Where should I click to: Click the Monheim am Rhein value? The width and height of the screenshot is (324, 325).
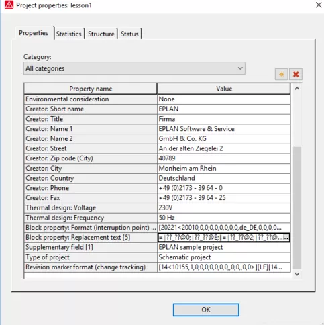click(224, 169)
